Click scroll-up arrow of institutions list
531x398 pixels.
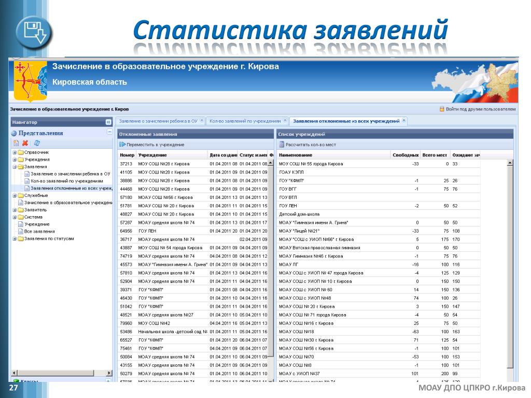pos(510,163)
